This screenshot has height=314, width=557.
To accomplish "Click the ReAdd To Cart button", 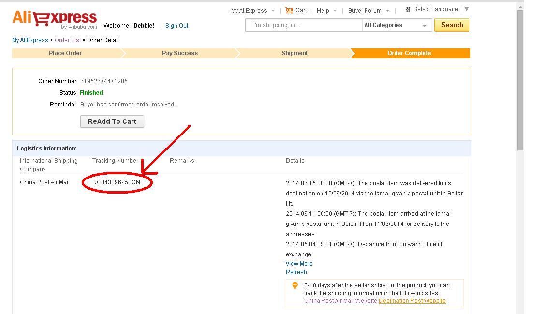I will point(112,121).
